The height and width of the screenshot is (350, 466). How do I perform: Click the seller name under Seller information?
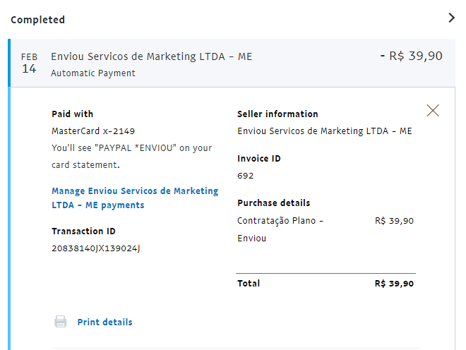tap(325, 131)
